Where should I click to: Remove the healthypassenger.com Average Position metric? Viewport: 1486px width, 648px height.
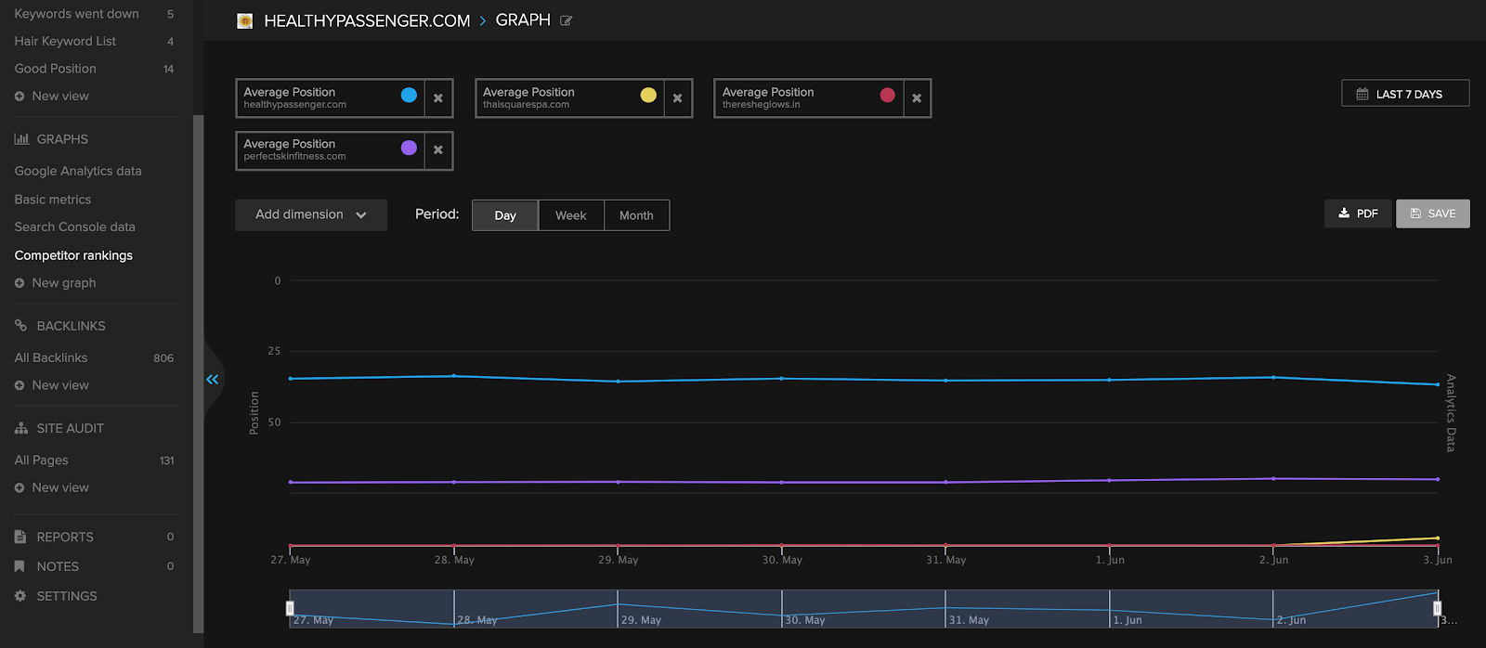438,98
